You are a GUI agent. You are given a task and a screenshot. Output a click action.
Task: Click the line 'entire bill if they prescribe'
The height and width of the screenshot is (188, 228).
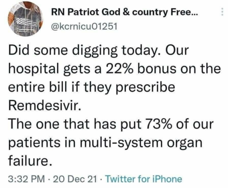pyautogui.click(x=92, y=88)
